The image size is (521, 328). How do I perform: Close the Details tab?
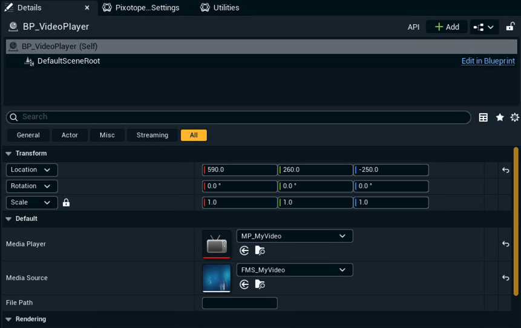[87, 8]
